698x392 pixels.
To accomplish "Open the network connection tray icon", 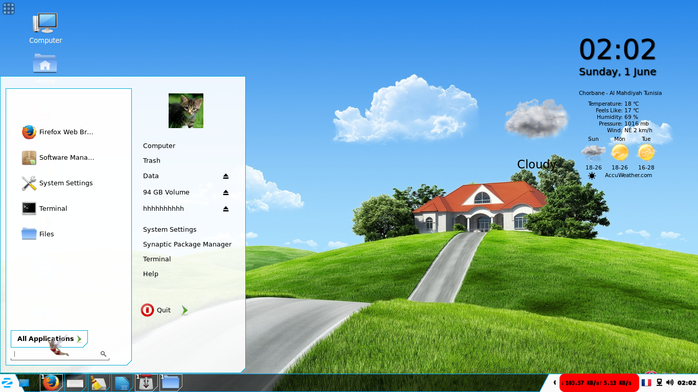I will pos(659,382).
